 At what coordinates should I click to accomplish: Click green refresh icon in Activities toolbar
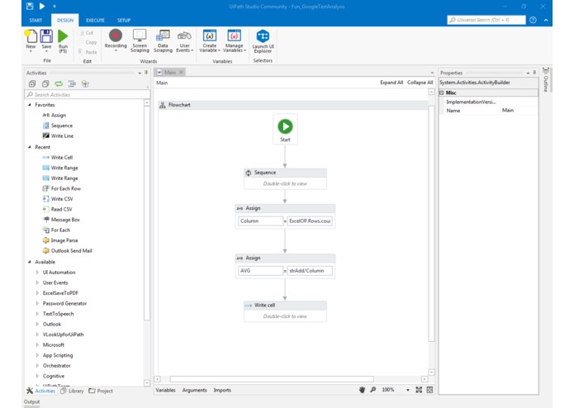tap(59, 83)
